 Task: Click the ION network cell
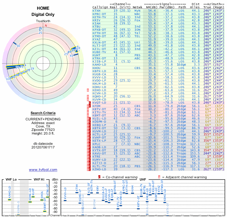(137, 30)
